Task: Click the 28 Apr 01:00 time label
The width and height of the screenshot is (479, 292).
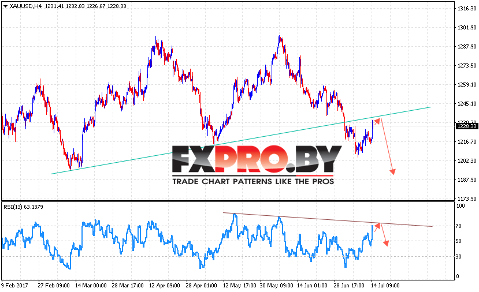Action: [201, 286]
